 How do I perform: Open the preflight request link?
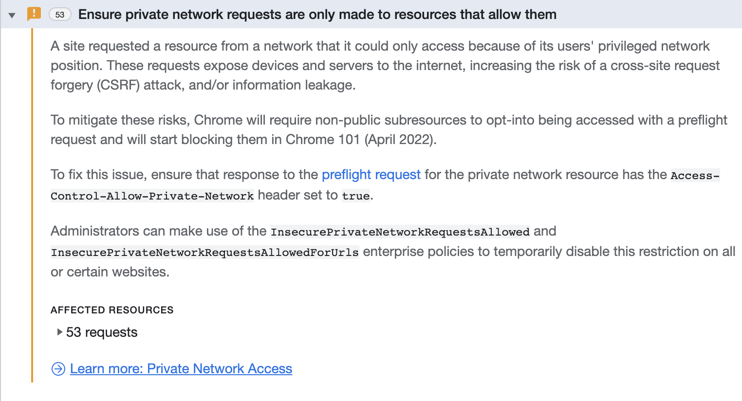pos(371,174)
